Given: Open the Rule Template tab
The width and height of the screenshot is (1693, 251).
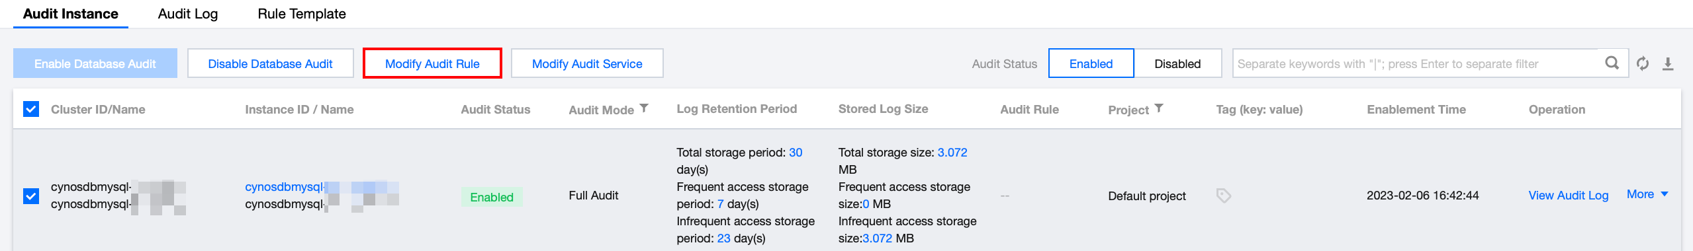Looking at the screenshot, I should coord(302,14).
